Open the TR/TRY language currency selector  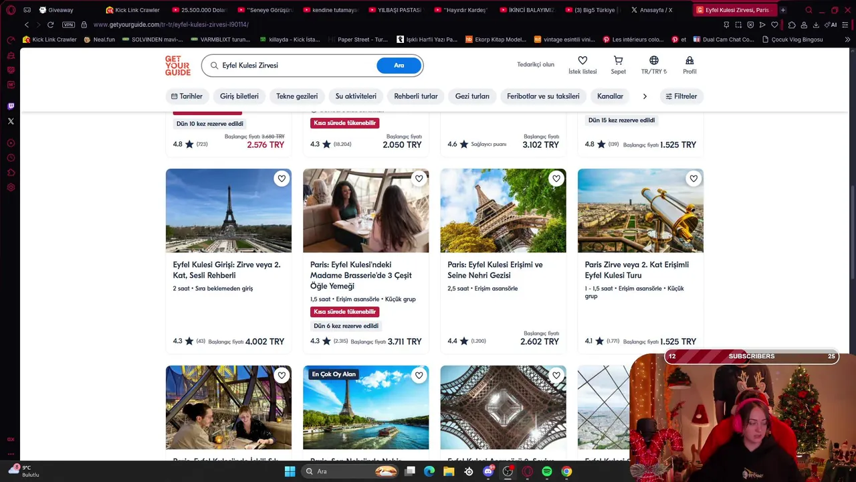click(x=654, y=65)
